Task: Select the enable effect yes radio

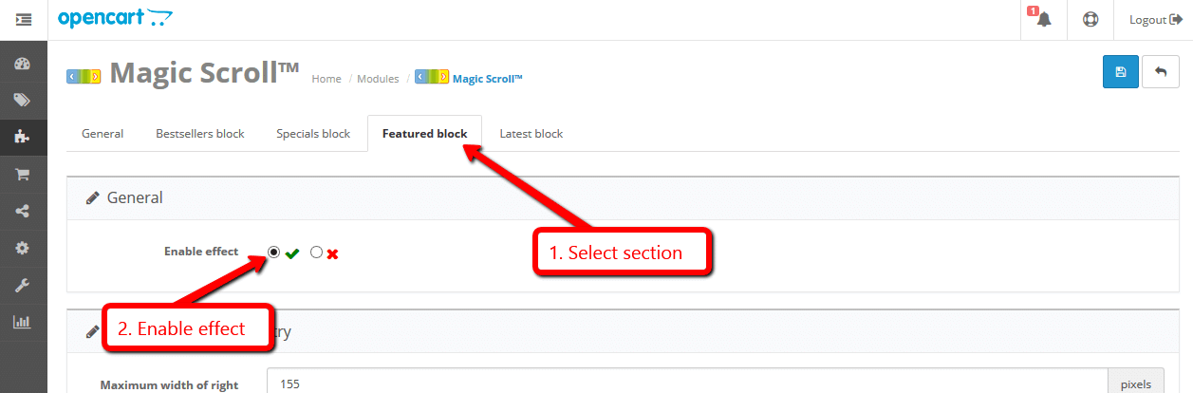Action: pyautogui.click(x=274, y=253)
